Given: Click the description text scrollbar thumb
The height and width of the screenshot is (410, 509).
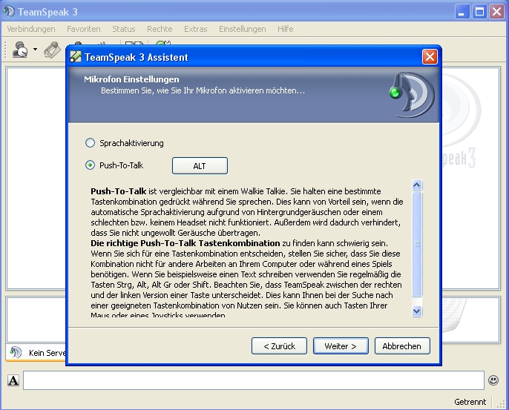Looking at the screenshot, I should 417,244.
